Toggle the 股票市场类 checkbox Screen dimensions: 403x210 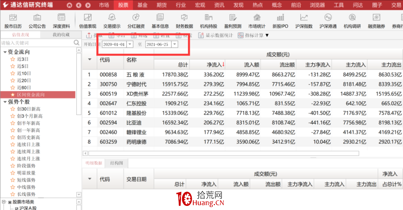(x=10, y=202)
